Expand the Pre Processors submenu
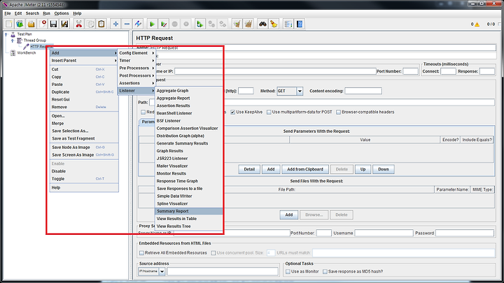This screenshot has height=283, width=504. (136, 68)
